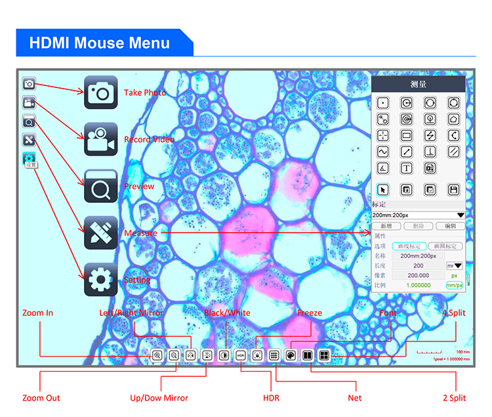Viewport: 492px width, 417px height.
Task: Open the Measure tool from small sidebar icon
Action: [29, 140]
